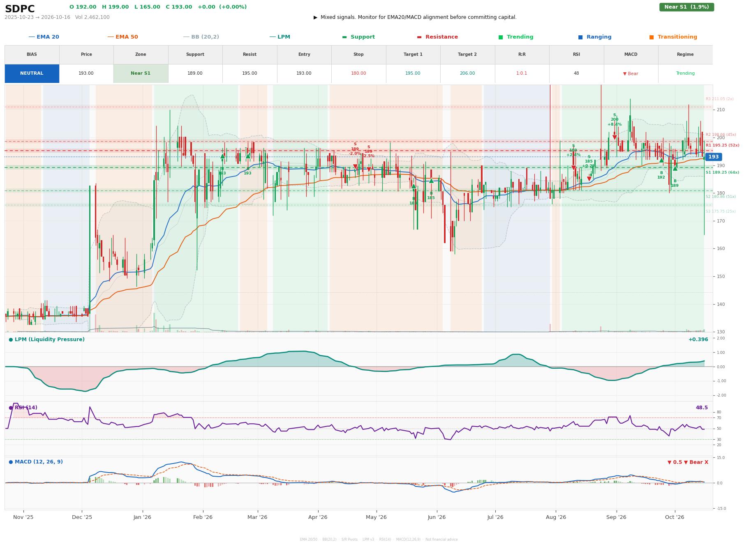
Task: Click the R1 195.25 (52x) level label
Action: (x=722, y=145)
